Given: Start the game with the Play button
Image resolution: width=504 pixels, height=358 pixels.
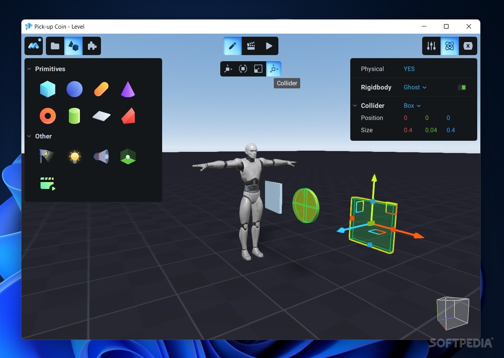Looking at the screenshot, I should (x=269, y=46).
